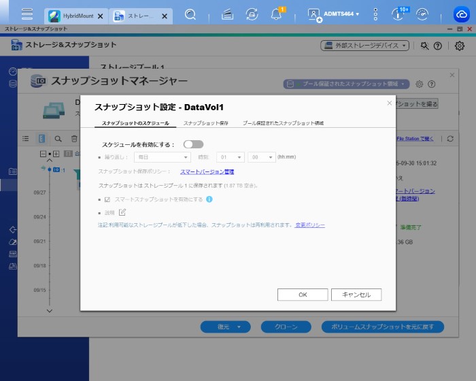476x381 pixels.
Task: Close the snapshot settings dialog
Action: pos(389,103)
